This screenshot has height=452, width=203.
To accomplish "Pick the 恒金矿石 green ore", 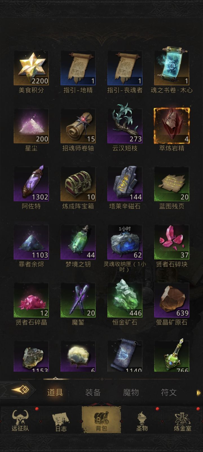I will coord(125,300).
